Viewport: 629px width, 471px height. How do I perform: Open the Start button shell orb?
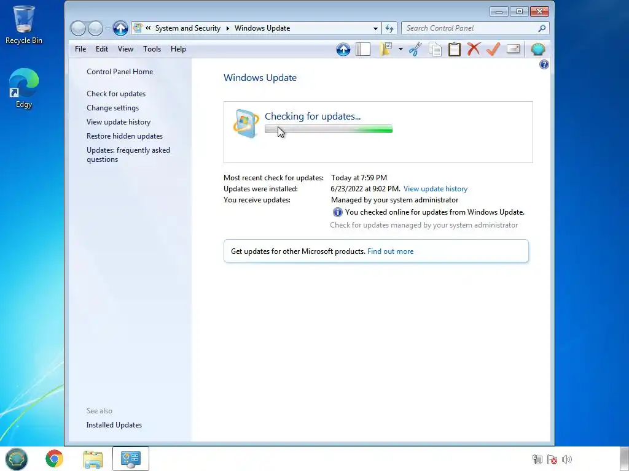17,459
